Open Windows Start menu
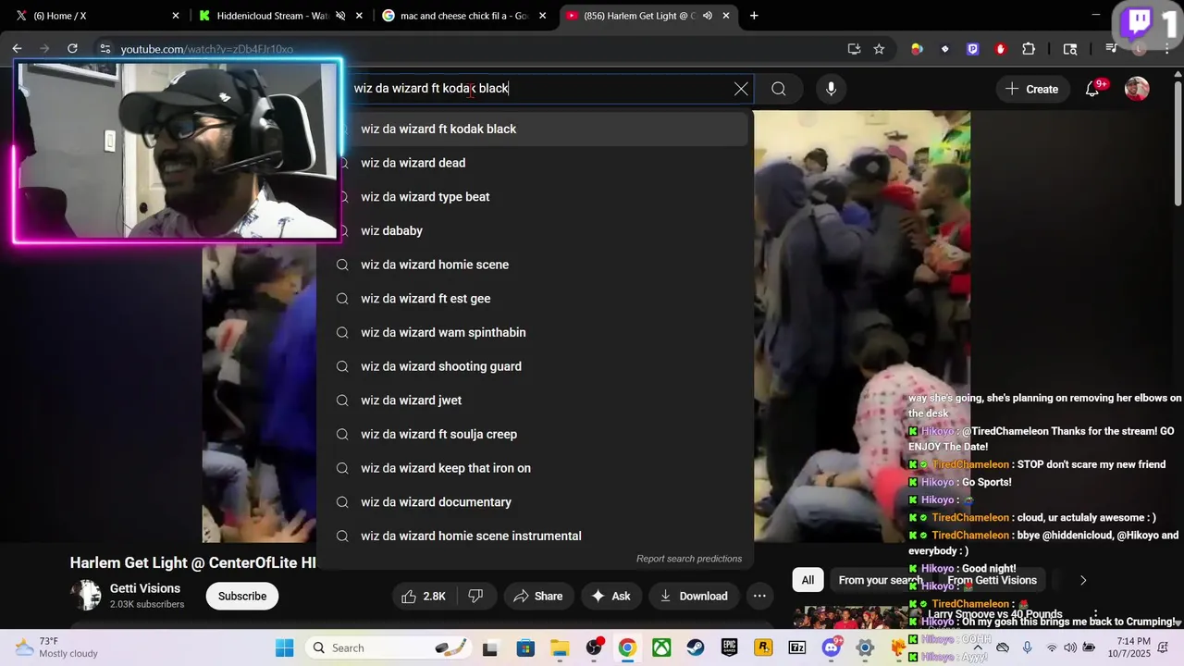 [284, 647]
